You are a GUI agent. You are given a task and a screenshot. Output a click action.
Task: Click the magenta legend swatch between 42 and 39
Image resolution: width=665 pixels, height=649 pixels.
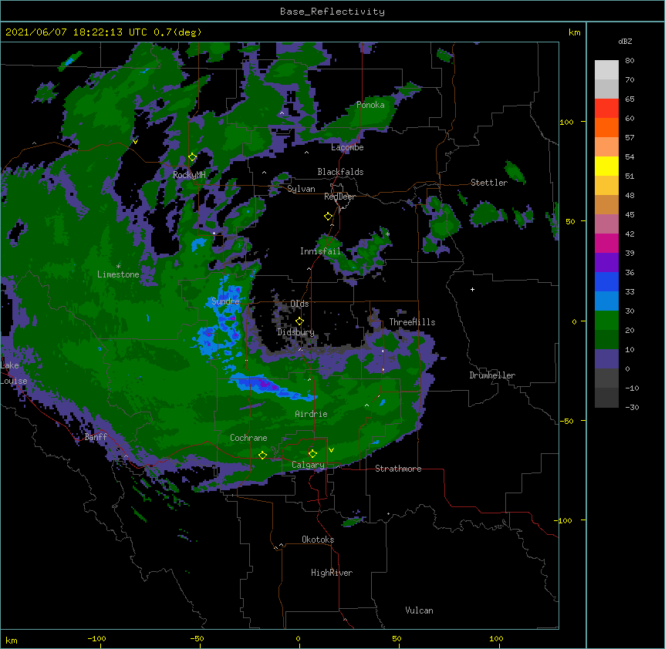[606, 244]
